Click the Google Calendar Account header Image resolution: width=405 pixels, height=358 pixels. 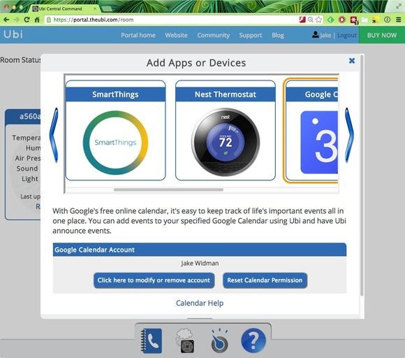point(200,250)
